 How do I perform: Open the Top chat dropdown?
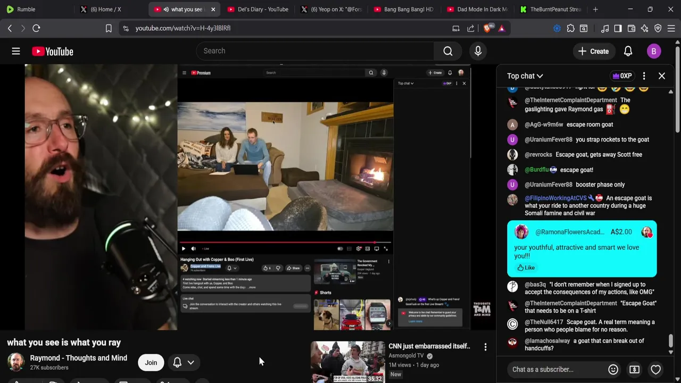[525, 76]
